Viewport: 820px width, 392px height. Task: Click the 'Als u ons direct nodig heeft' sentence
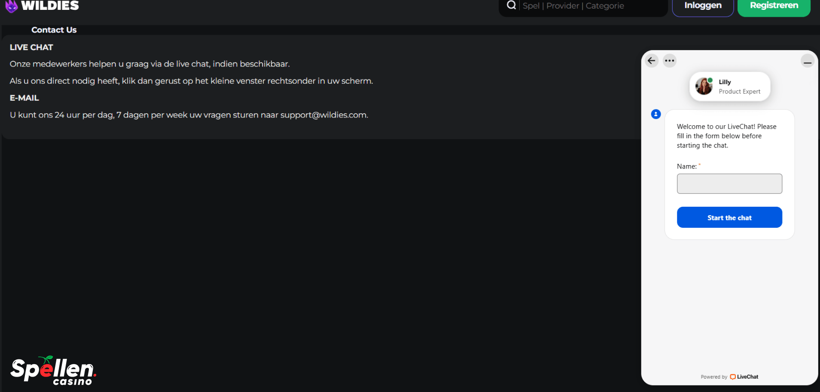(x=191, y=81)
